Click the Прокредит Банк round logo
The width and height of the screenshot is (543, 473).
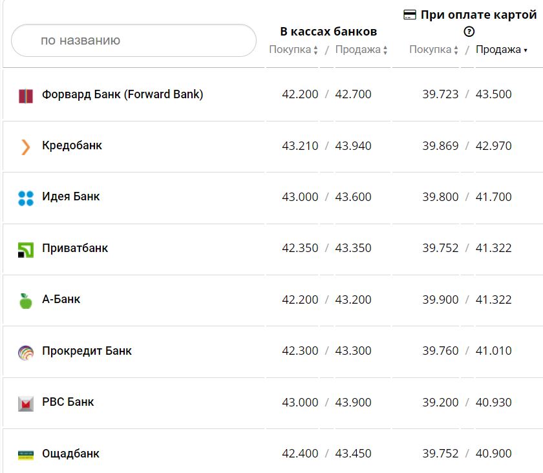pos(25,352)
